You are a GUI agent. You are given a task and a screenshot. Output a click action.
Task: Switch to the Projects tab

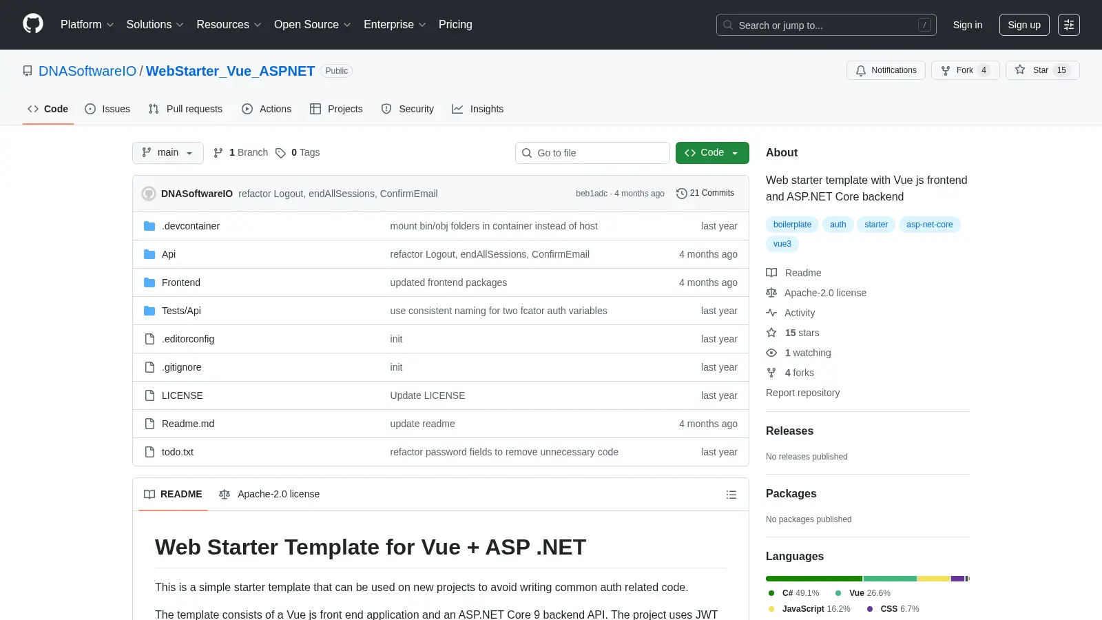tap(336, 109)
